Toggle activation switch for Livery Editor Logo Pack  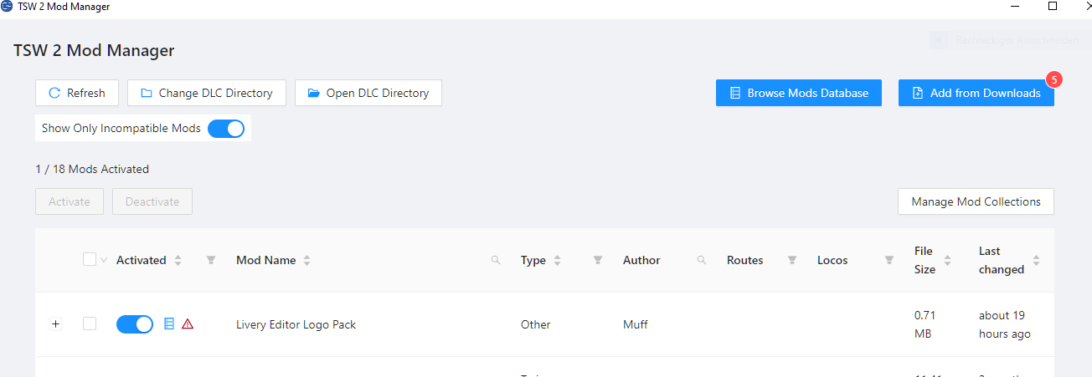tap(135, 324)
